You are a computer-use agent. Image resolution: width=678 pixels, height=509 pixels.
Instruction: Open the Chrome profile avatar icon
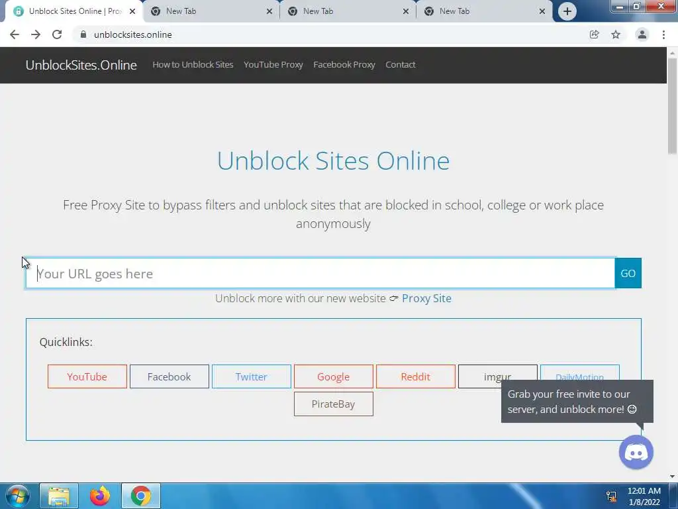click(x=642, y=34)
